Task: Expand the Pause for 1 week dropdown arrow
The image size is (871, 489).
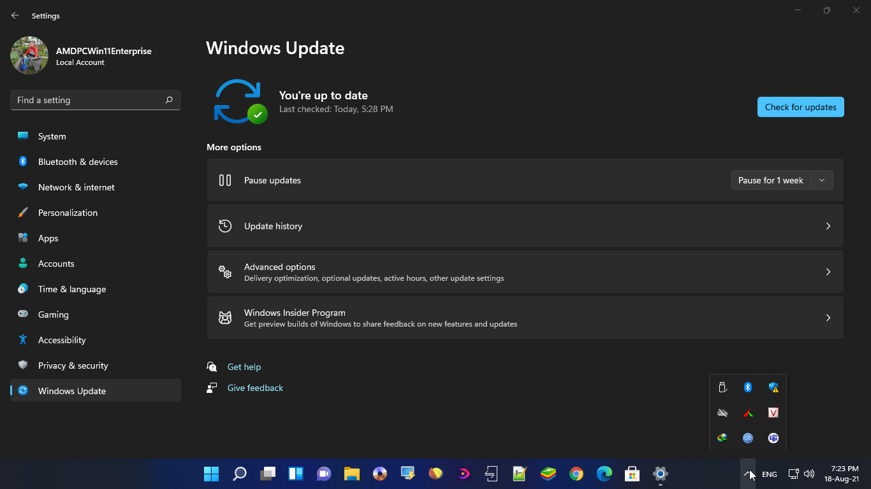Action: 822,180
